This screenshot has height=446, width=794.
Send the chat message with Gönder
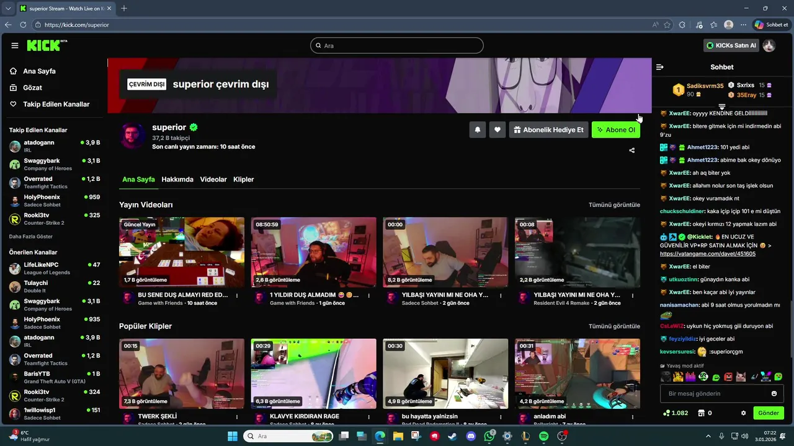[x=769, y=413]
